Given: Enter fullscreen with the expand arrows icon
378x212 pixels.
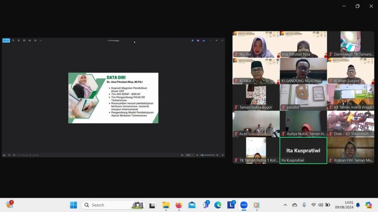Looking at the screenshot, I should pyautogui.click(x=222, y=155).
